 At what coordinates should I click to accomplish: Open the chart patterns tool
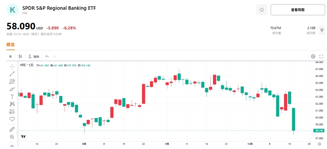click(12, 104)
